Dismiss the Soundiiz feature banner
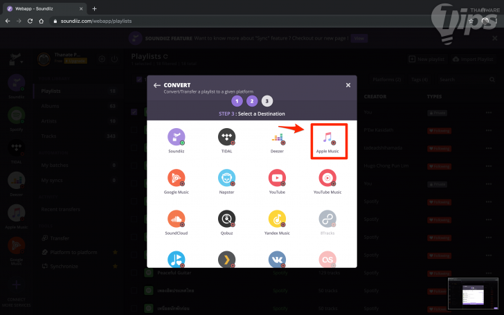The image size is (504, 315). tap(495, 38)
